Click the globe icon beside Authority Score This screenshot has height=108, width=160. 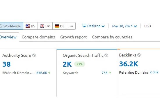click(34, 55)
